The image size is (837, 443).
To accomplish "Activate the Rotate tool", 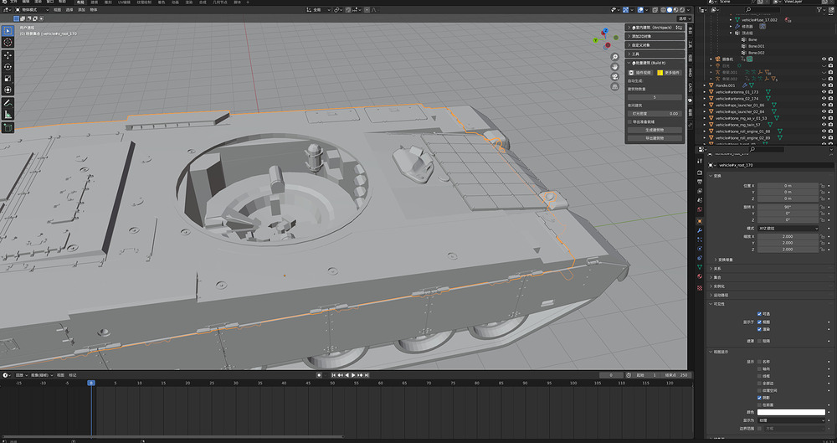I will click(x=8, y=66).
